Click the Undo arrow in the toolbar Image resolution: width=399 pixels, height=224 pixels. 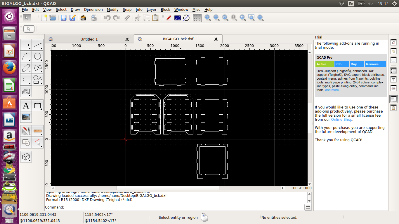(107, 18)
